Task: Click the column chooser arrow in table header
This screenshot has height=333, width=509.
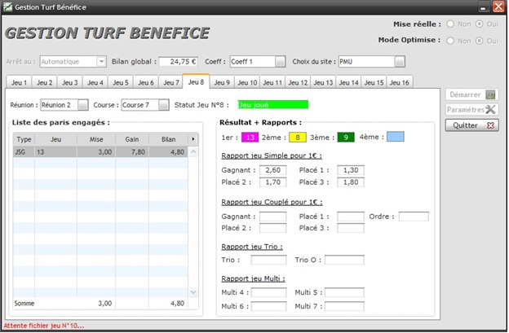Action: point(193,139)
